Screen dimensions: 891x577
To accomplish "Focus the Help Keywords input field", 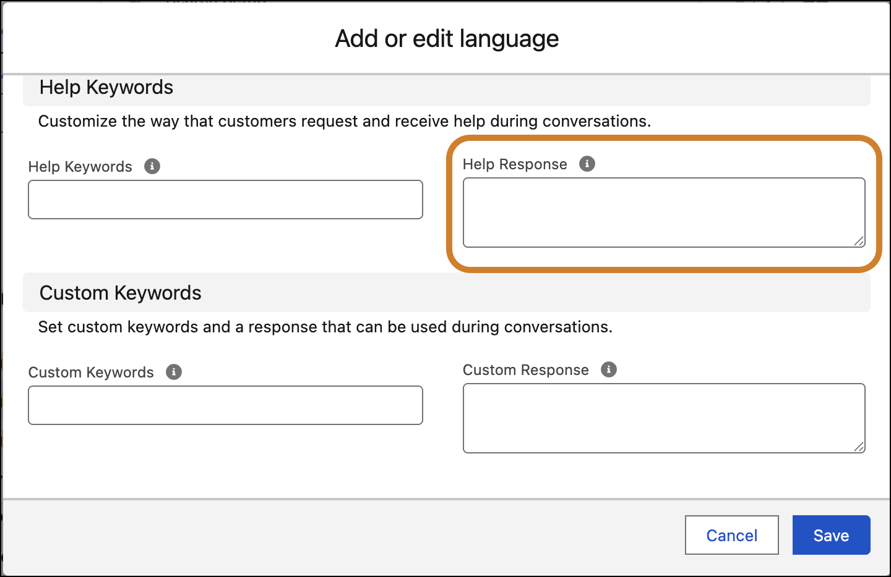I will click(x=225, y=200).
